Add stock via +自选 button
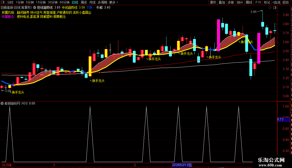 click(276, 2)
